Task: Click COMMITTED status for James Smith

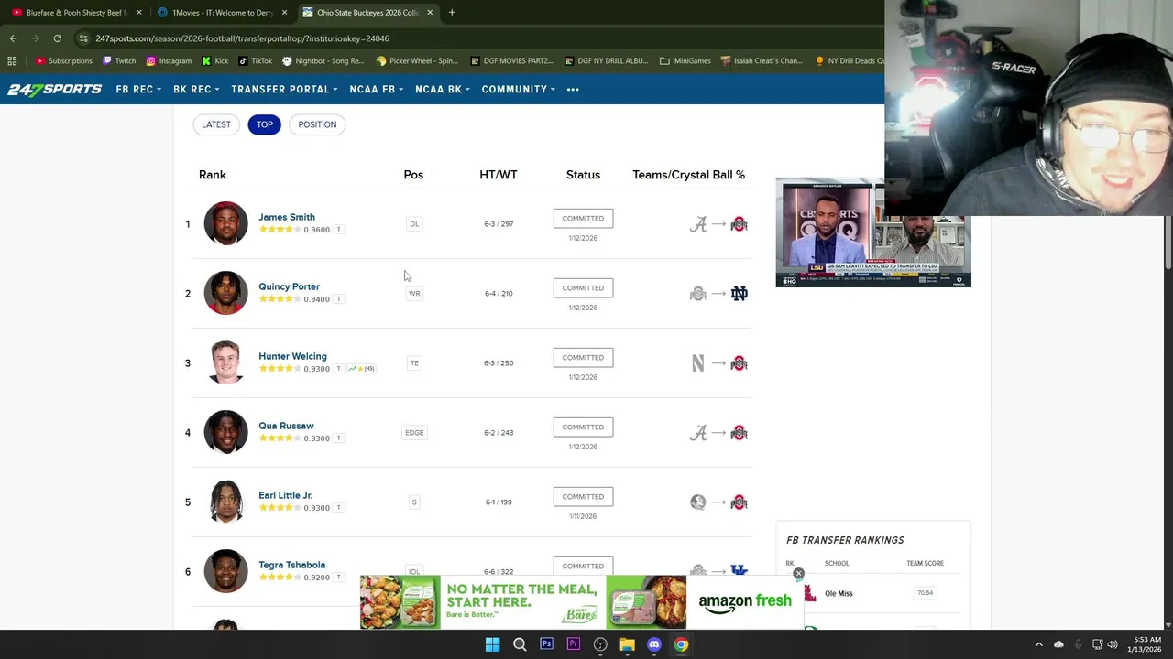Action: [x=583, y=218]
